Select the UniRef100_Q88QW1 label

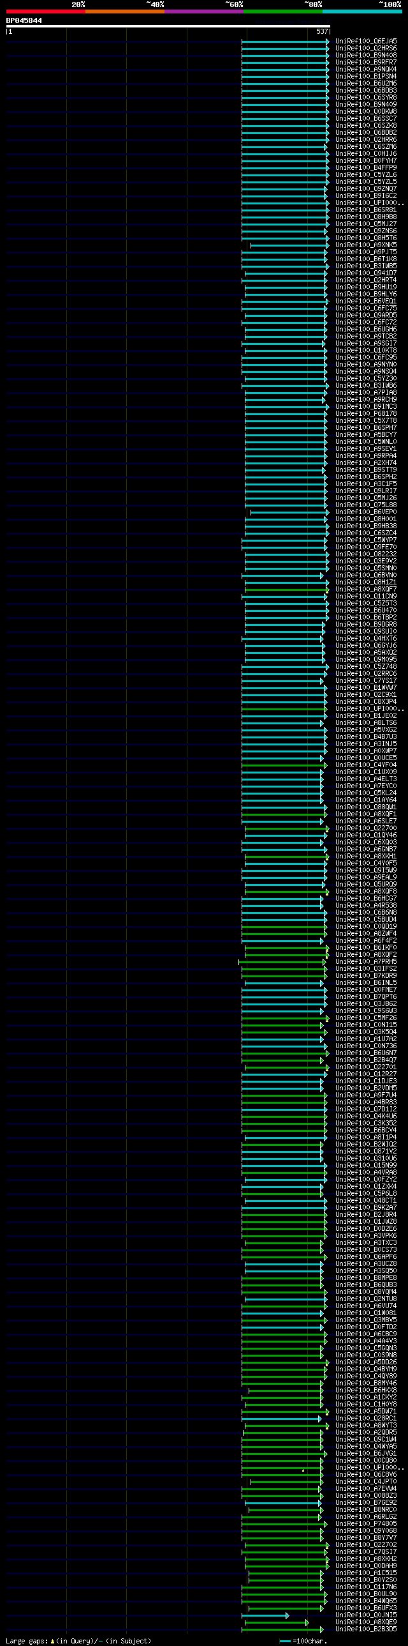click(366, 807)
